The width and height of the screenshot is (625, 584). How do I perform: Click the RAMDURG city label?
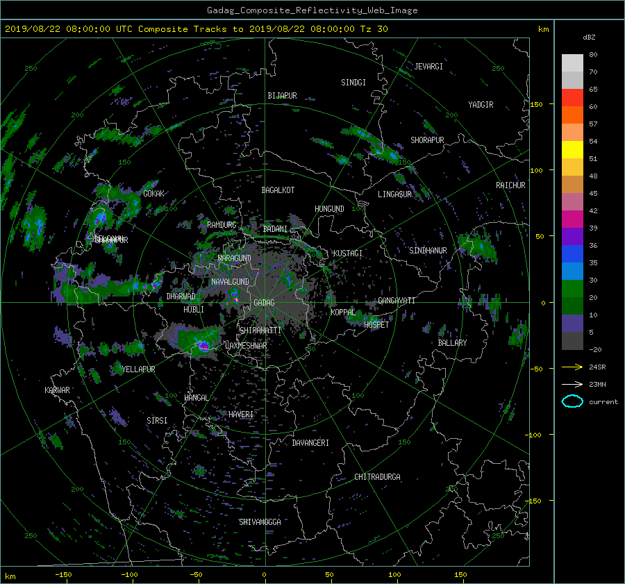point(222,225)
